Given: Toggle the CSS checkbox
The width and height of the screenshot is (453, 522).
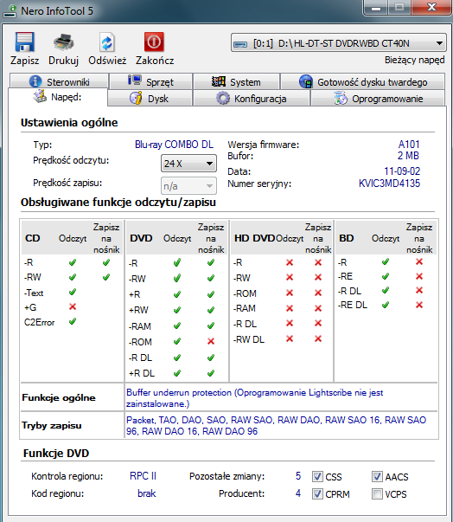Looking at the screenshot, I should pos(317,477).
